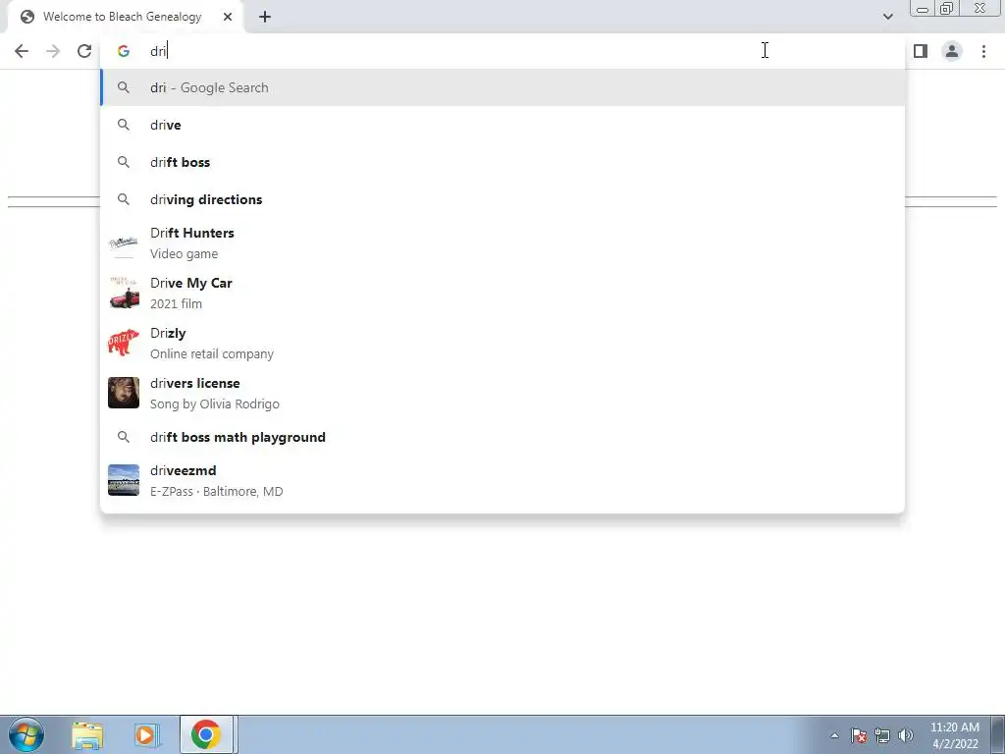
Task: Click the magnifier beside 'dri - Google Search'
Action: point(123,87)
